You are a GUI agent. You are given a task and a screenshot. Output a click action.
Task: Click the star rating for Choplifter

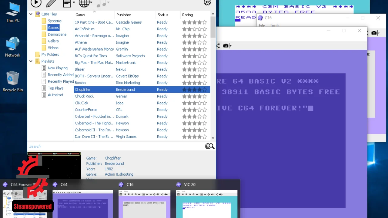(x=195, y=90)
